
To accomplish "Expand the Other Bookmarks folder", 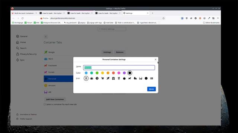I will (211, 23).
